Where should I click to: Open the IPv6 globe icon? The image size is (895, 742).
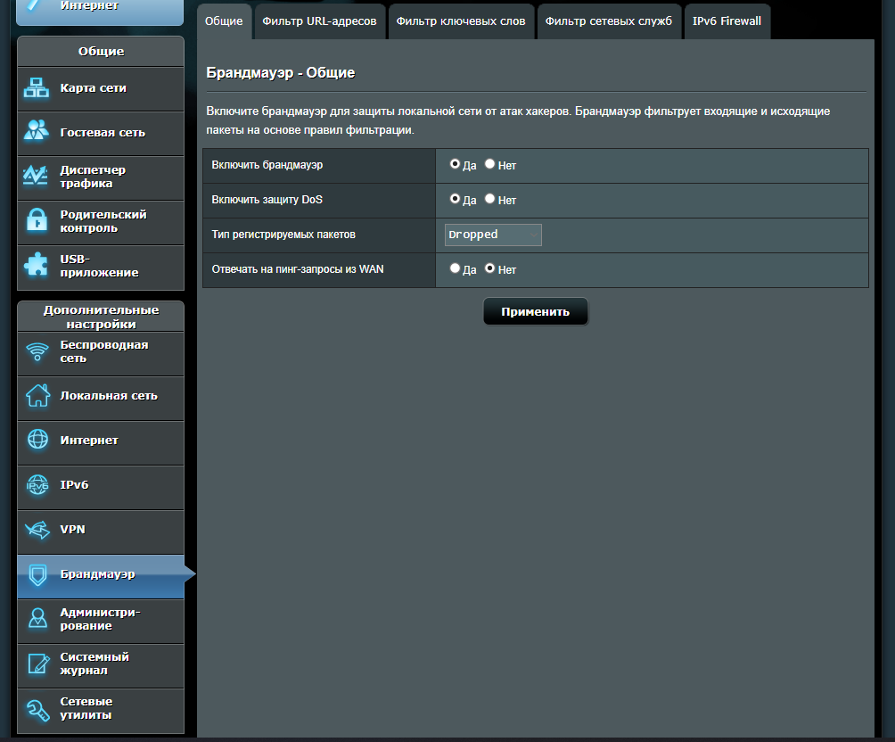[x=37, y=485]
